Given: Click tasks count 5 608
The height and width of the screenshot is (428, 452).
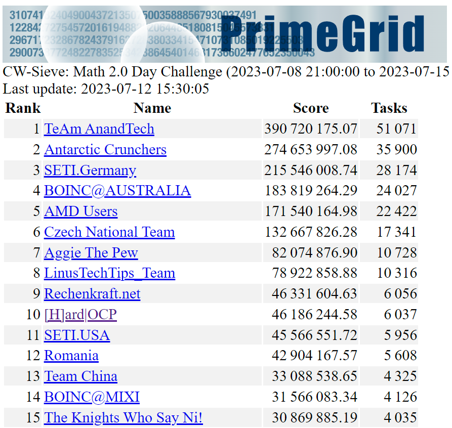Looking at the screenshot, I should (400, 356).
